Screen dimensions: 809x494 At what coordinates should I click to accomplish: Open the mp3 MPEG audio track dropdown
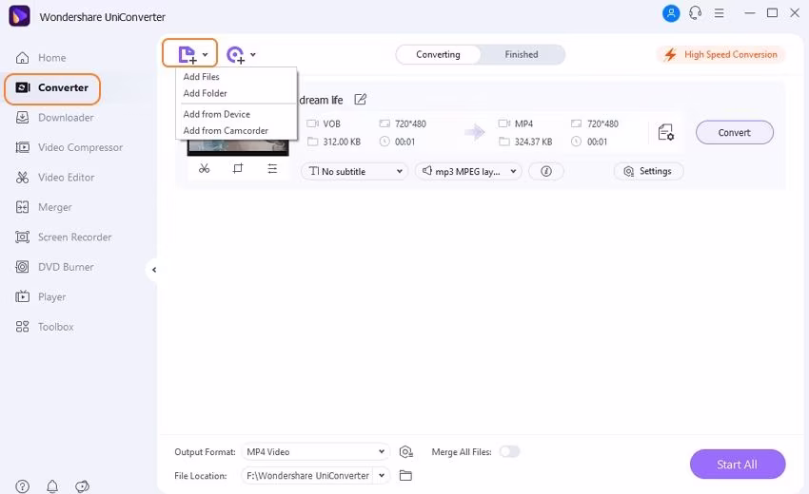coord(468,172)
